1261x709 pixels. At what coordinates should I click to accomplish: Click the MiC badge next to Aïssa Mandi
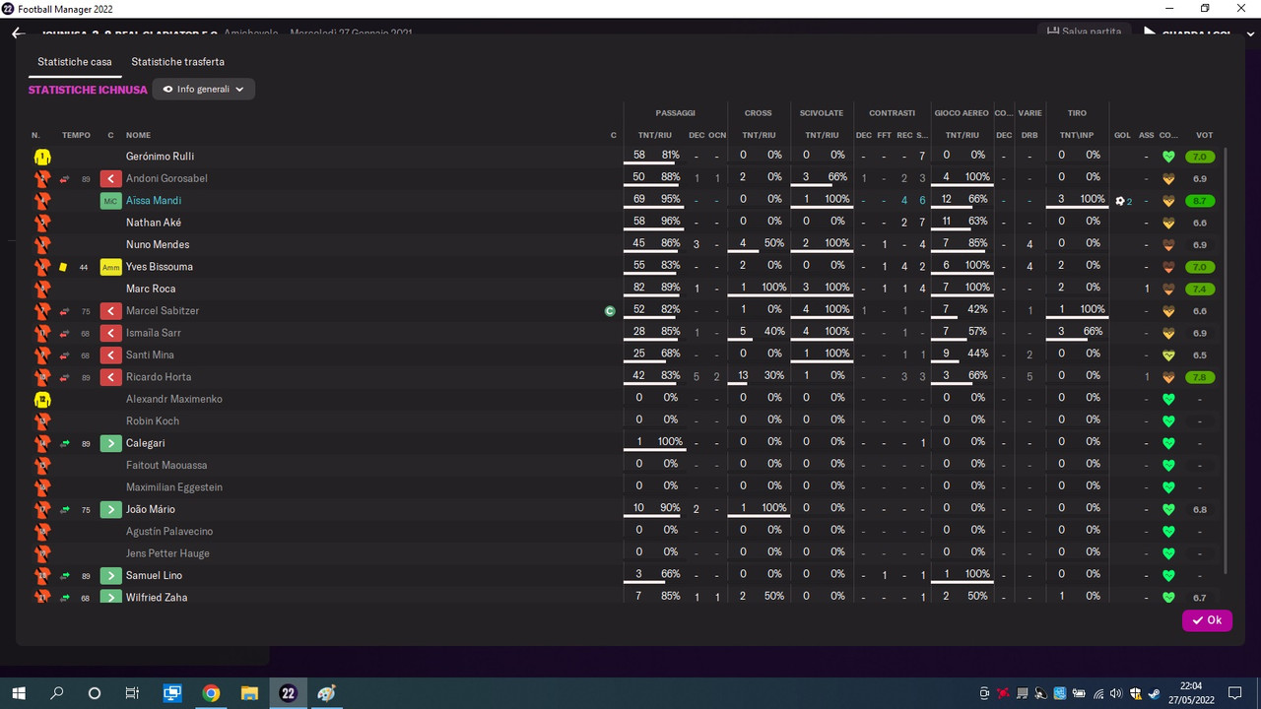111,201
